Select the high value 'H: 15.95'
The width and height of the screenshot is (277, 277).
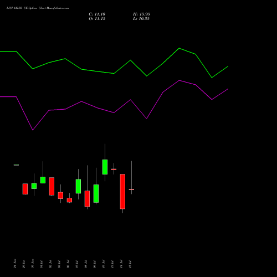coord(141,14)
